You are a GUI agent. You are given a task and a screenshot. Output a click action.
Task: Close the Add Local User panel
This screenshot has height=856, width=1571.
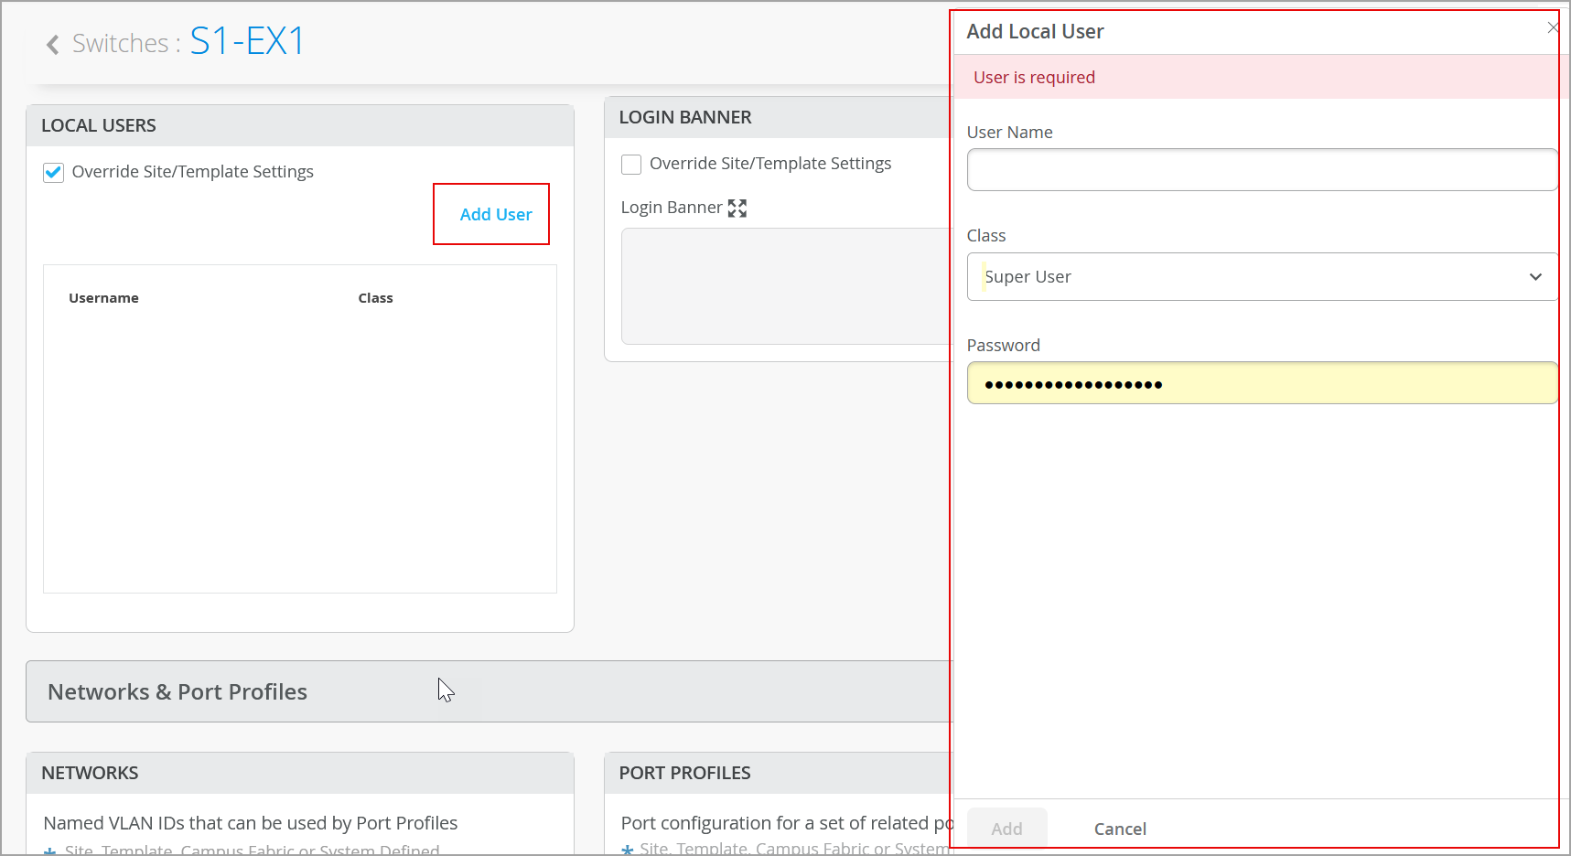tap(1553, 27)
